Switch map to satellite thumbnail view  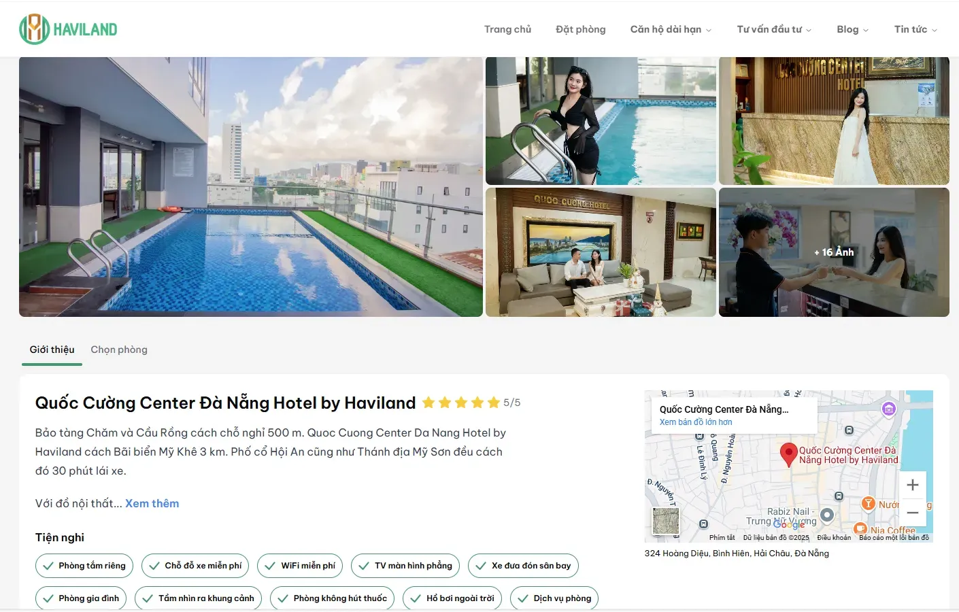pos(666,522)
